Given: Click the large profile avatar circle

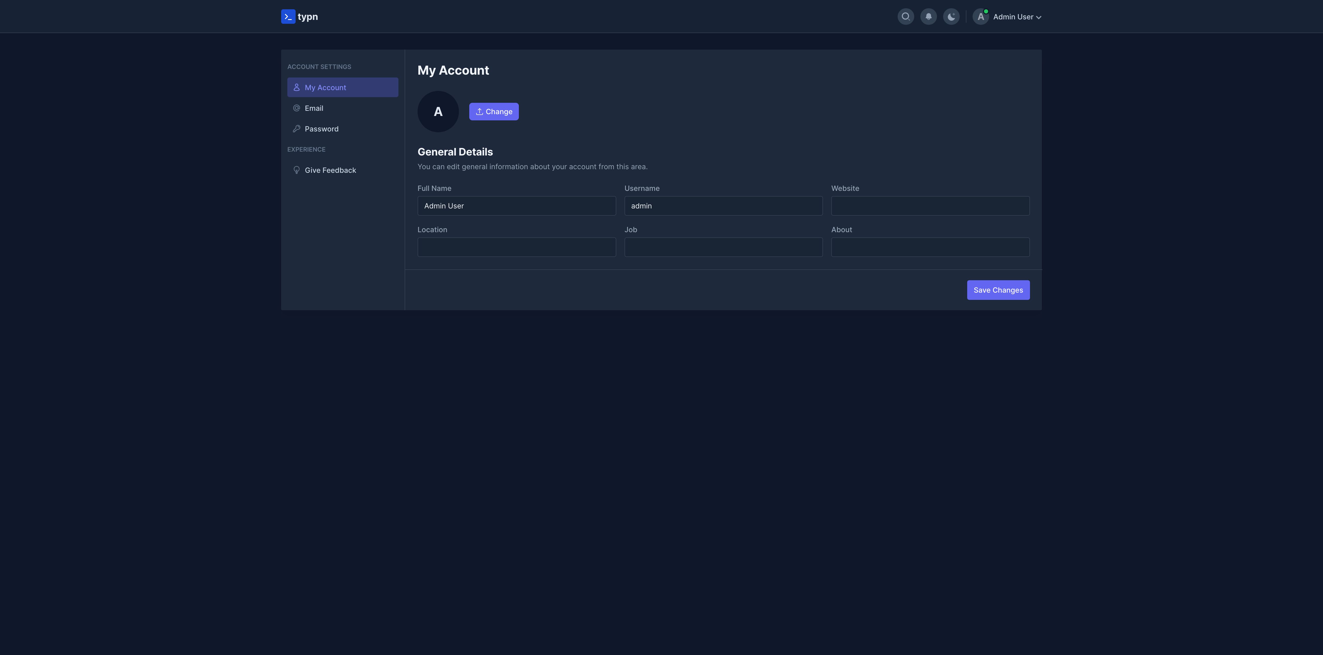Looking at the screenshot, I should tap(438, 111).
